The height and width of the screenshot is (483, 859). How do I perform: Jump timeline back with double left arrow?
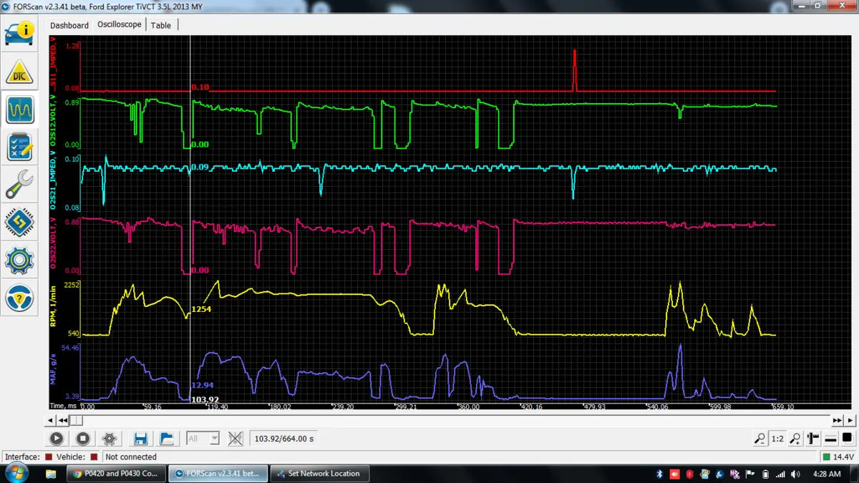coord(64,420)
